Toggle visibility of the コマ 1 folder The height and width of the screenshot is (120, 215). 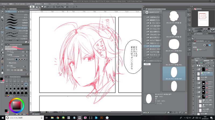coord(193,97)
